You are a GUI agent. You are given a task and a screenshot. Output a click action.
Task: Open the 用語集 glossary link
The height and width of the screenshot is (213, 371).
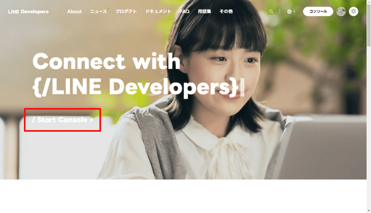[204, 11]
